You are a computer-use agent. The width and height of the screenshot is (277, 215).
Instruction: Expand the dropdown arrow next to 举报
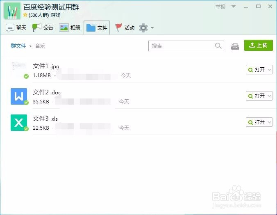coord(234,7)
